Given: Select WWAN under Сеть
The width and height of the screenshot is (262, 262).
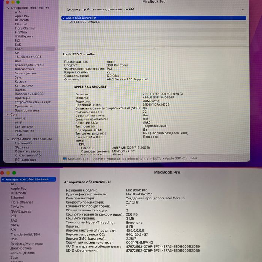Looking at the screenshot, I should coord(20,119).
